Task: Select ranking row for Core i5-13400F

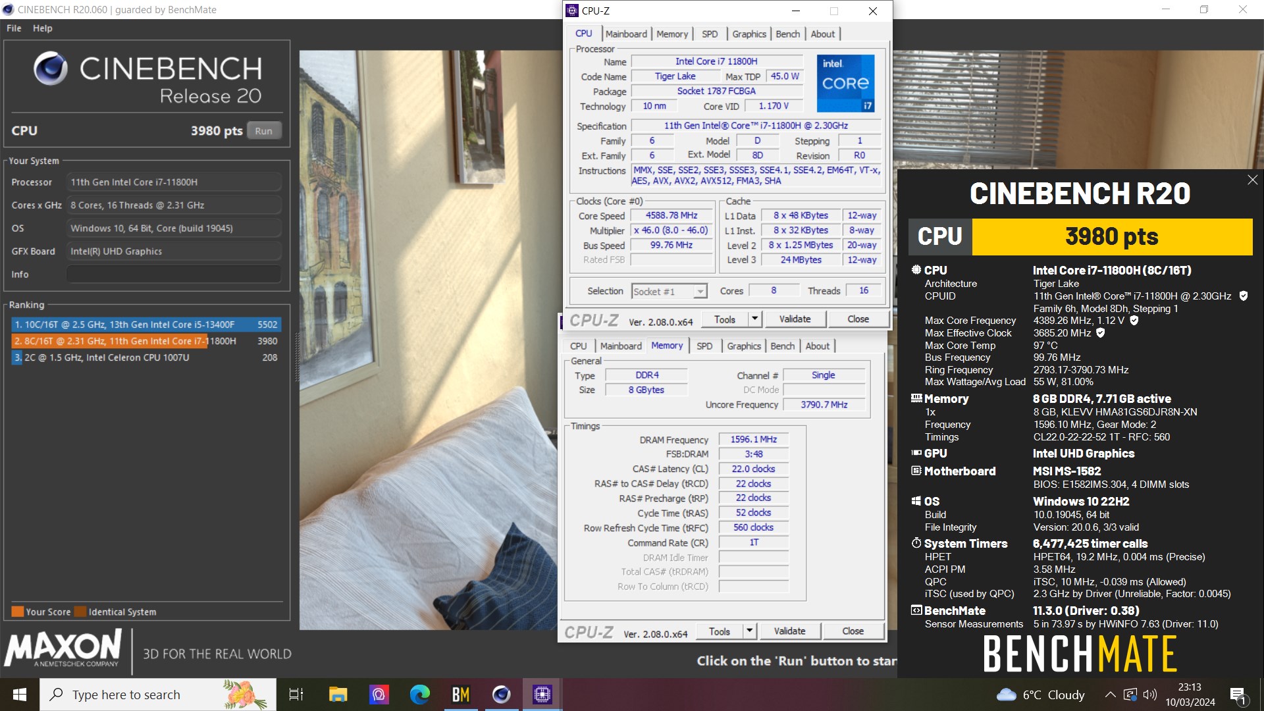Action: [146, 325]
